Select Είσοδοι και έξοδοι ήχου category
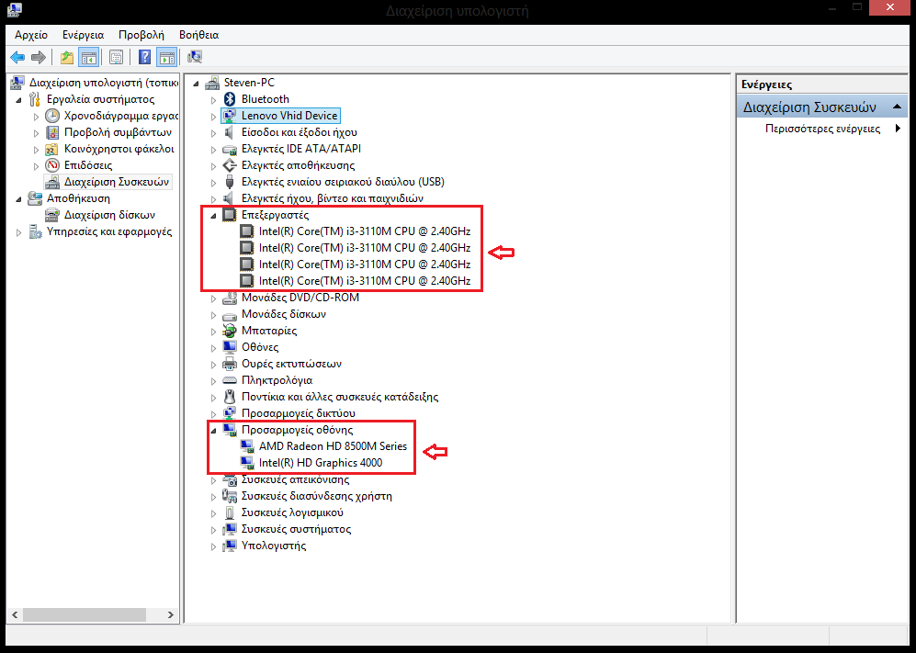 300,132
